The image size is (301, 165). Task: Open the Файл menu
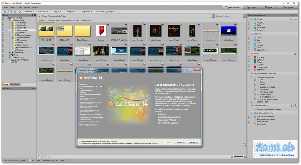click(6, 7)
